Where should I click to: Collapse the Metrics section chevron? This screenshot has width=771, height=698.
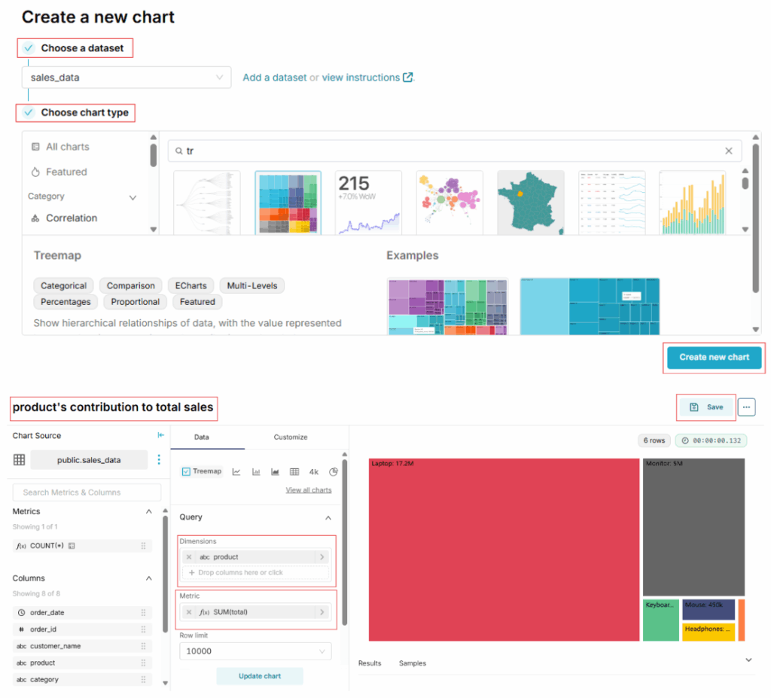(x=148, y=511)
